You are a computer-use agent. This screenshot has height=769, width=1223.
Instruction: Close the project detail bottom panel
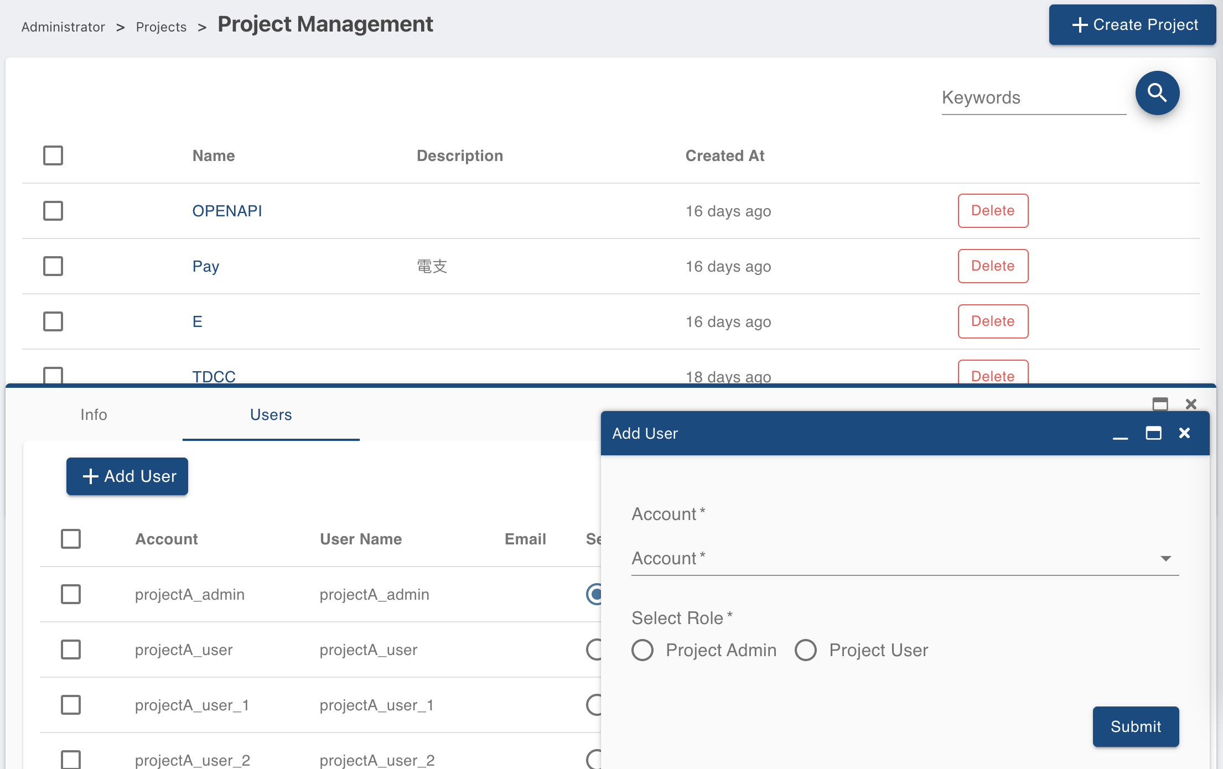[1191, 404]
